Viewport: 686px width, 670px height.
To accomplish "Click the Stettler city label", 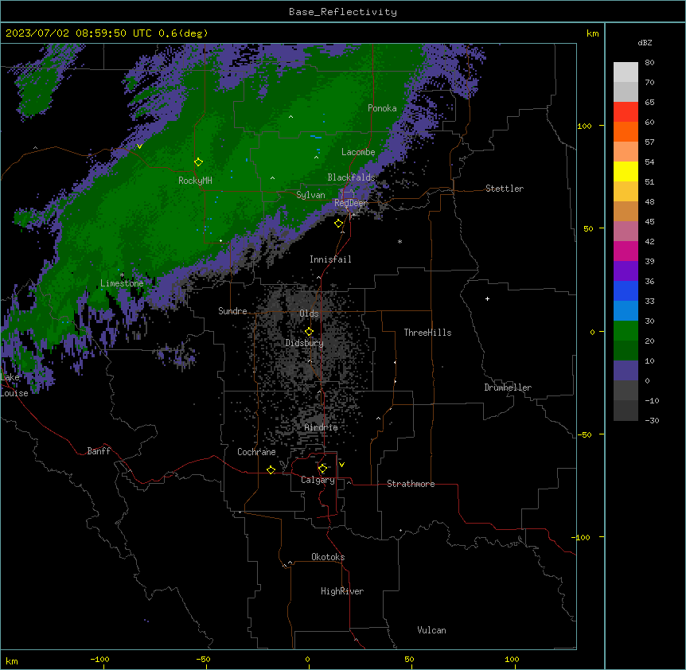I will coord(505,189).
